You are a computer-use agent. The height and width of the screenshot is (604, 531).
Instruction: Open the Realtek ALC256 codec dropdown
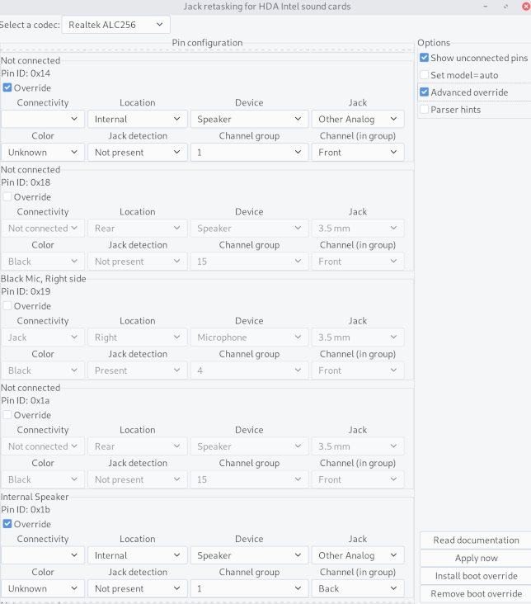[116, 25]
